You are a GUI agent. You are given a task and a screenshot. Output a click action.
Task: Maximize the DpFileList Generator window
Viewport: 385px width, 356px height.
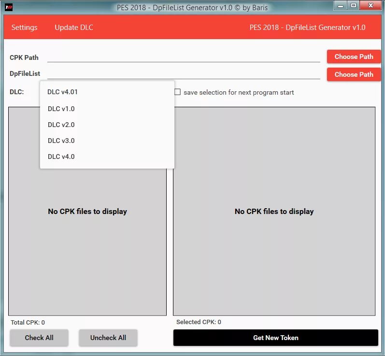tap(353, 5)
